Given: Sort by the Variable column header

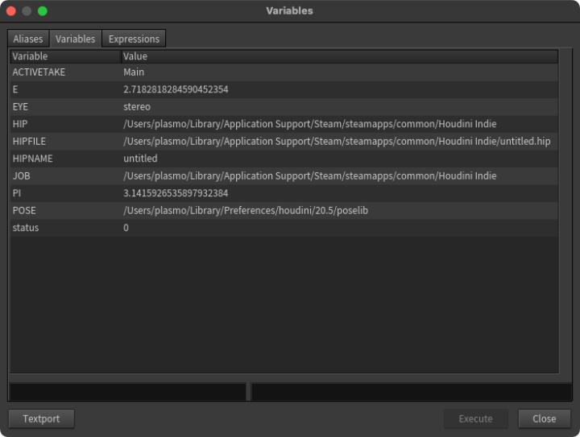Looking at the screenshot, I should [64, 56].
